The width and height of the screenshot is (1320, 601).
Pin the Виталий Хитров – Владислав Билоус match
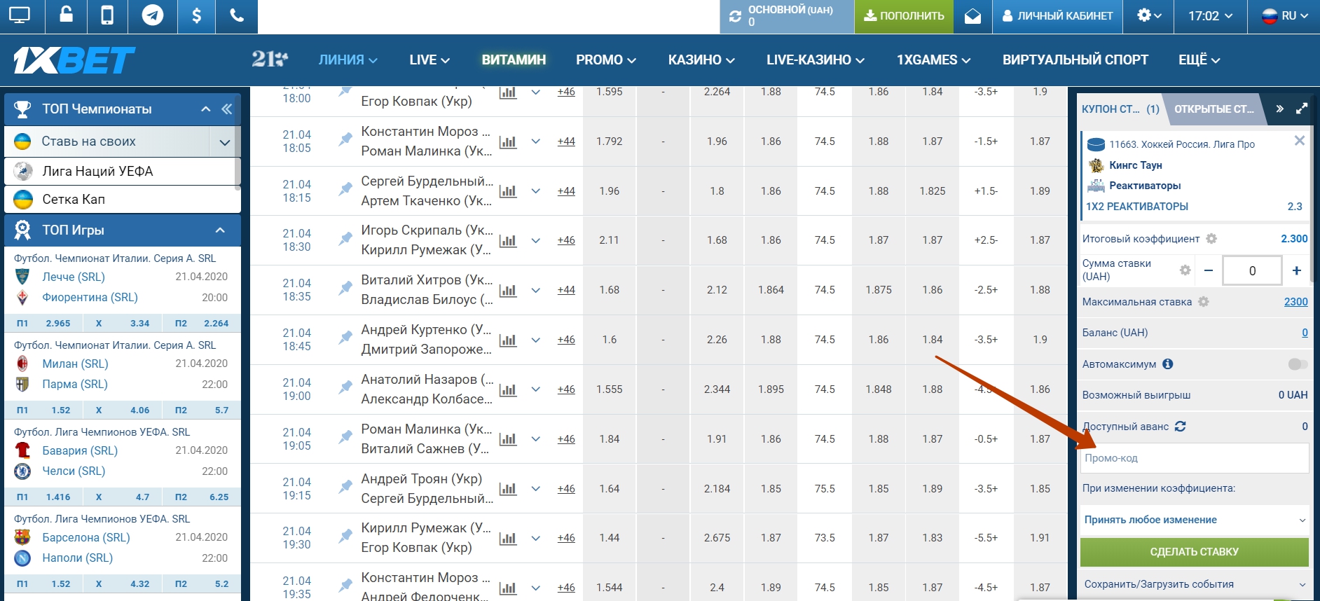pos(345,287)
